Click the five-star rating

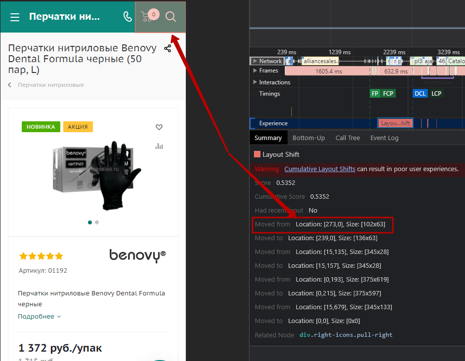pyautogui.click(x=41, y=256)
